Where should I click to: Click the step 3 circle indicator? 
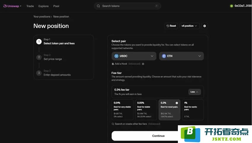tap(39, 73)
